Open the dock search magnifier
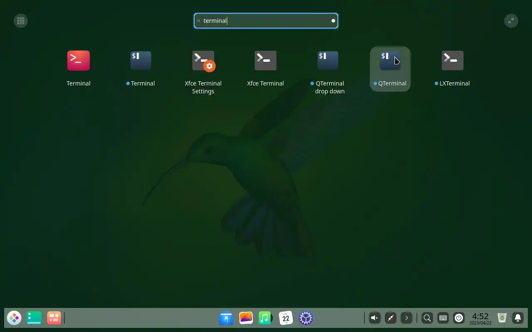This screenshot has height=332, width=532. coord(427,318)
